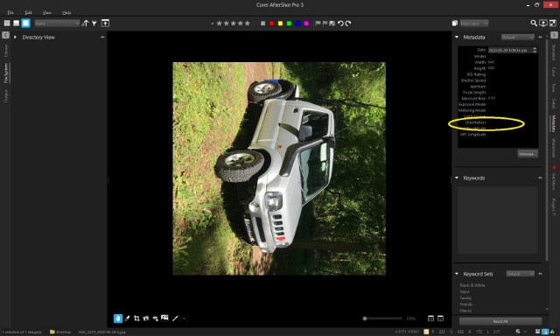This screenshot has height=336, width=560.
Task: Toggle single image view mode
Action: coord(25,24)
